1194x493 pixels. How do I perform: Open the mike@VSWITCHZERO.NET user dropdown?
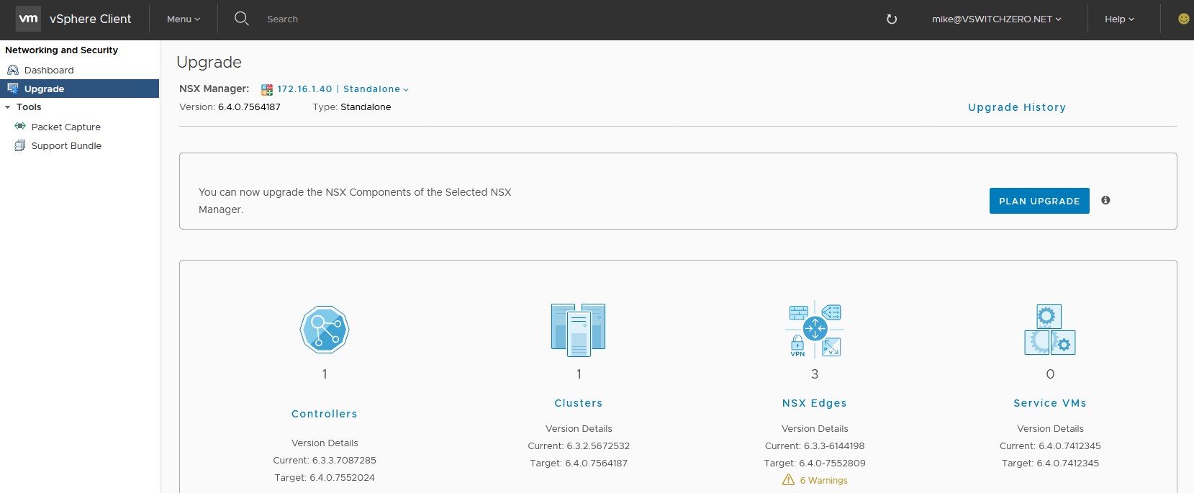(x=996, y=19)
